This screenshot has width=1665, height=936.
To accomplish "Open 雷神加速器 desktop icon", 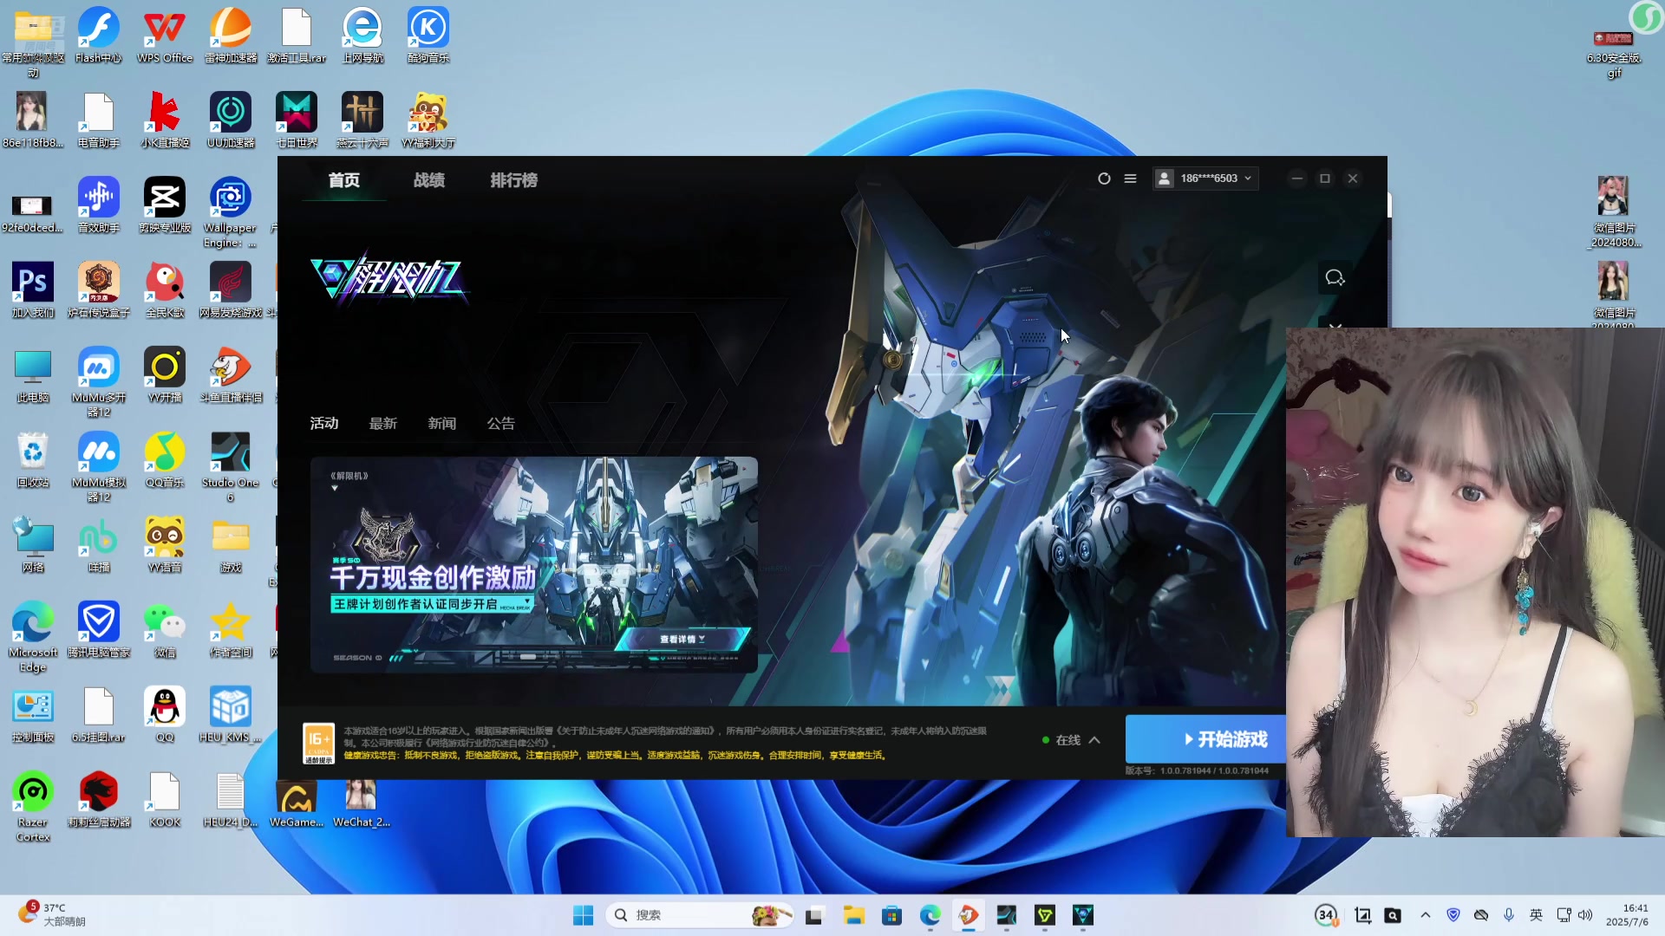I will (x=231, y=36).
